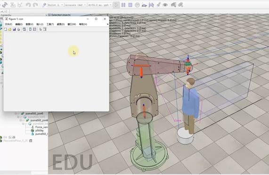Slow down simulation with the turtle icon
The image size is (269, 175).
[144, 5]
